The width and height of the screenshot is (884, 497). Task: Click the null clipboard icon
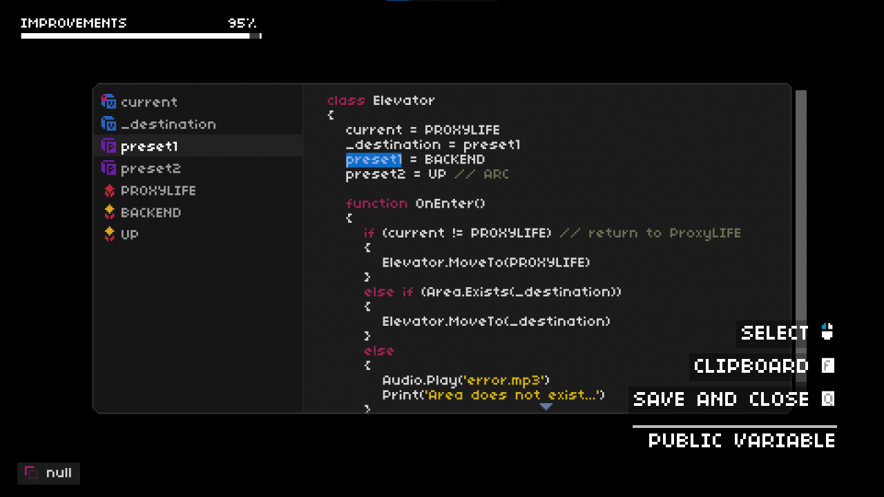[31, 473]
